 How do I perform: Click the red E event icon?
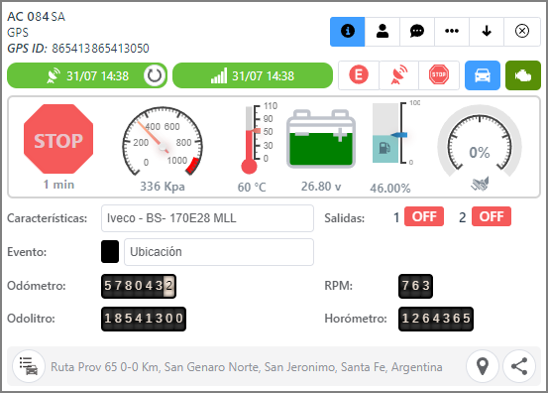pyautogui.click(x=359, y=74)
